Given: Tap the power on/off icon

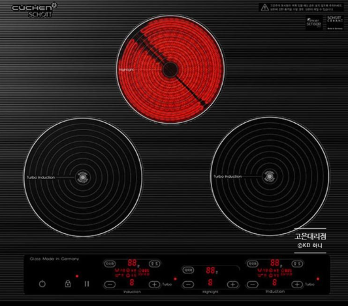Looking at the screenshot, I should [42, 284].
